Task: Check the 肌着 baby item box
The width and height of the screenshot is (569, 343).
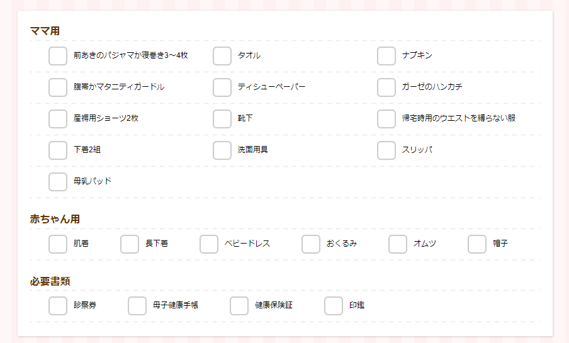Action: click(x=58, y=244)
